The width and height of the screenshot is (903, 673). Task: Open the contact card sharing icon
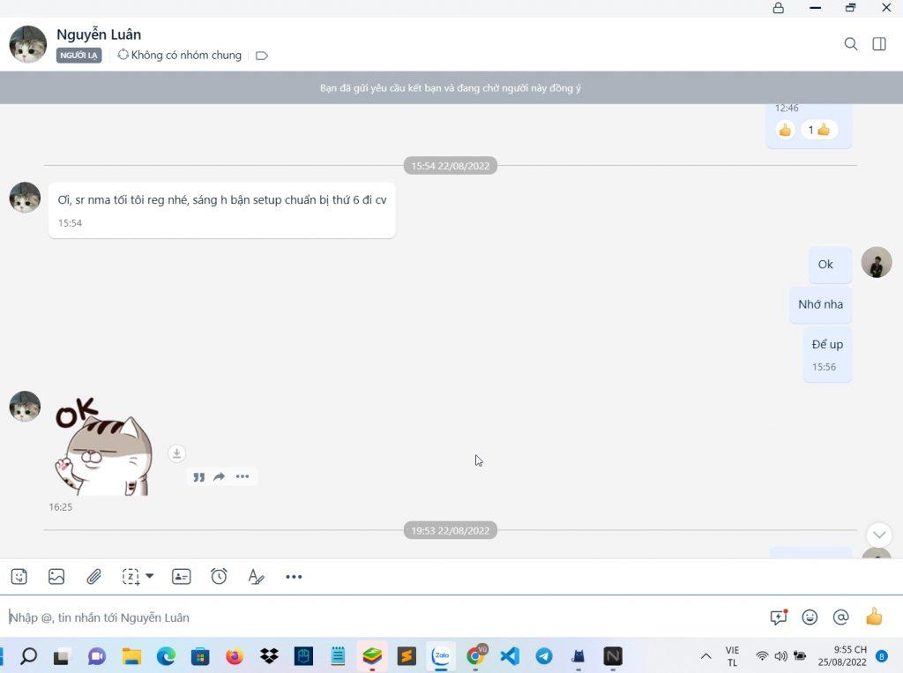point(182,577)
